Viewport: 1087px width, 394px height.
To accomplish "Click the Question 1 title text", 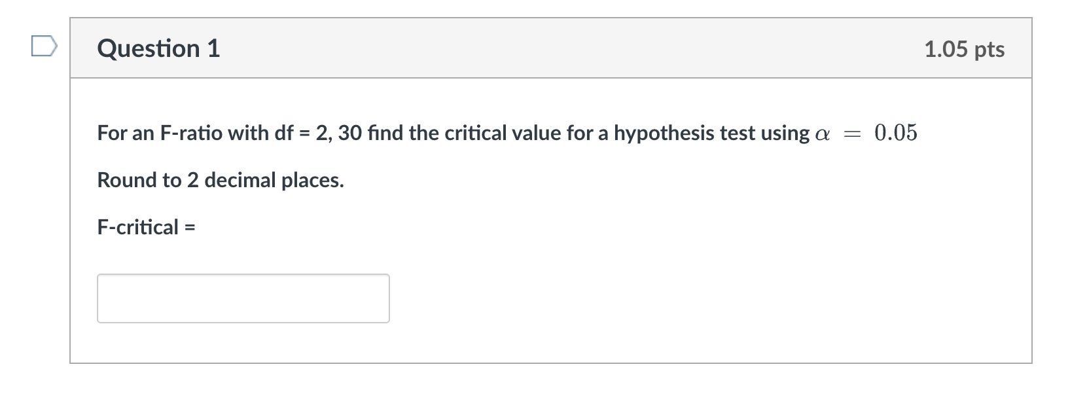I will coord(158,48).
